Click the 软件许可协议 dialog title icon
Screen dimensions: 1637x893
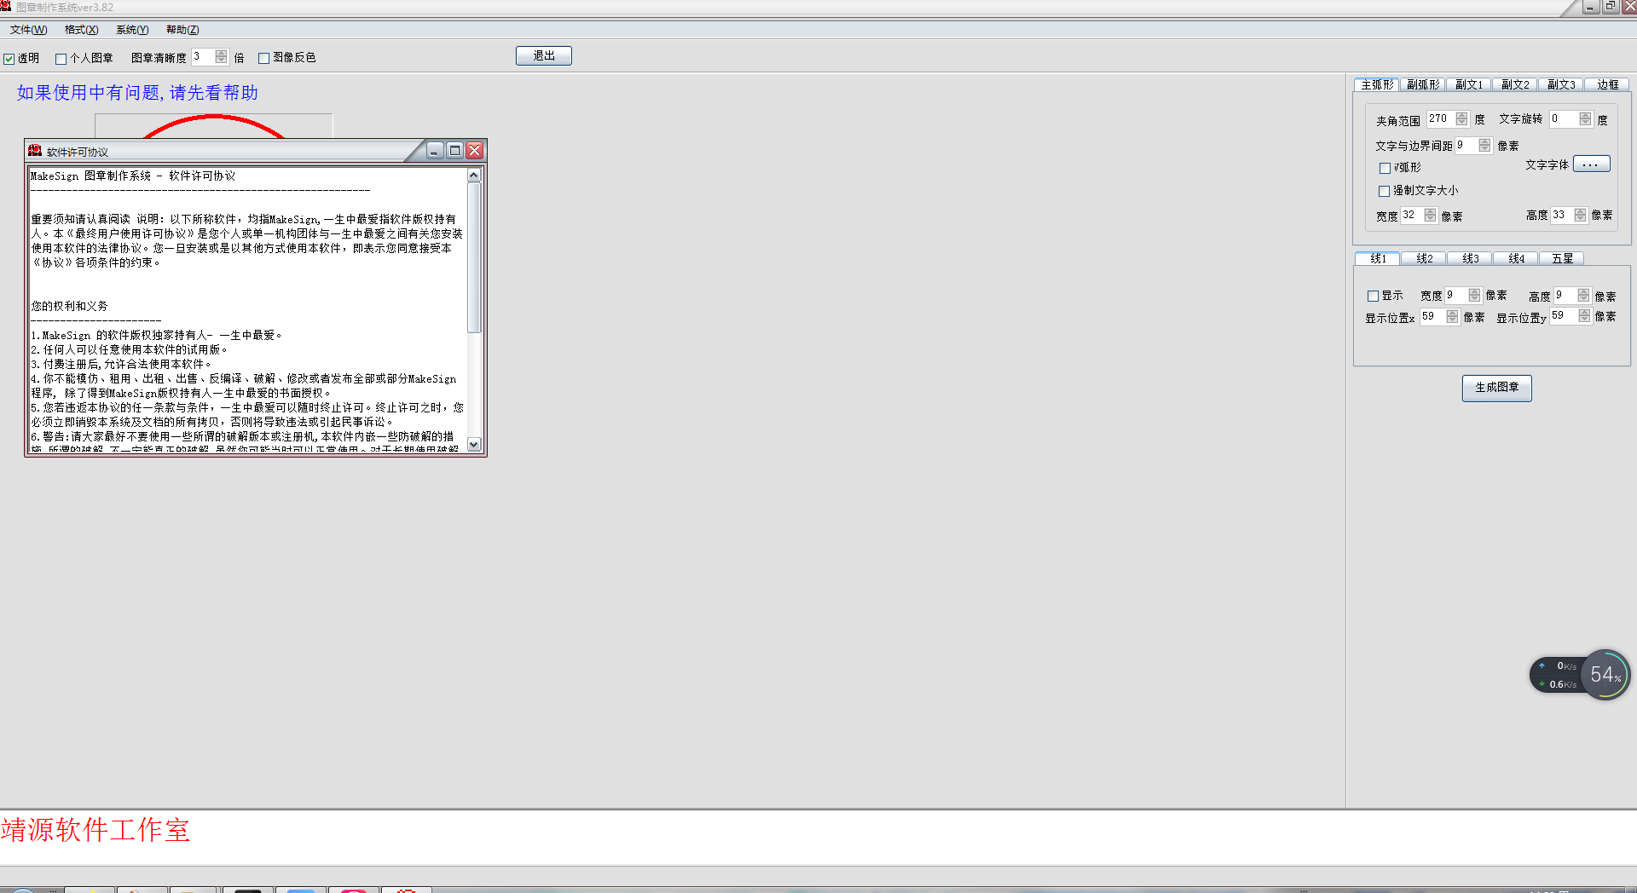coord(35,151)
